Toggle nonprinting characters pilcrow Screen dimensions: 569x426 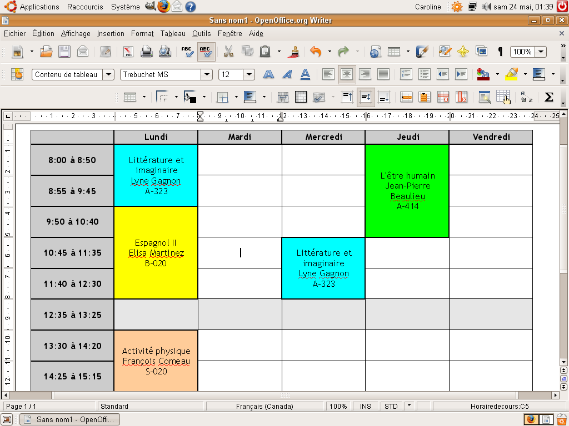(x=500, y=52)
